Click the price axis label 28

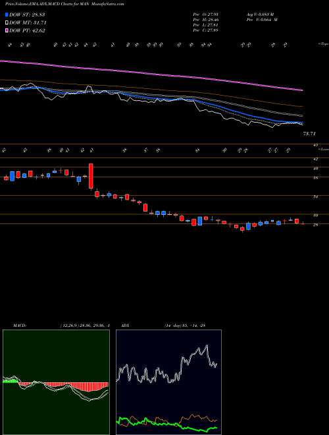tap(315, 225)
